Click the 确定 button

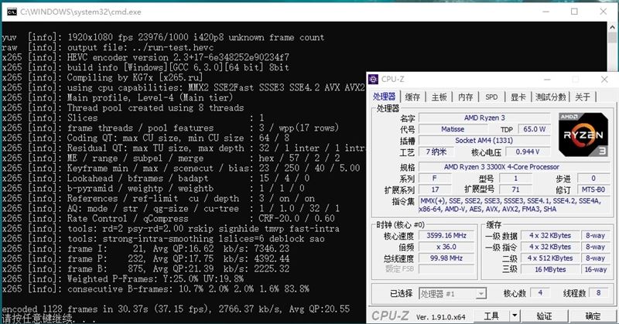click(593, 315)
